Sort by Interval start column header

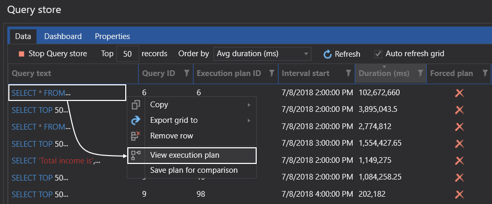(x=306, y=73)
